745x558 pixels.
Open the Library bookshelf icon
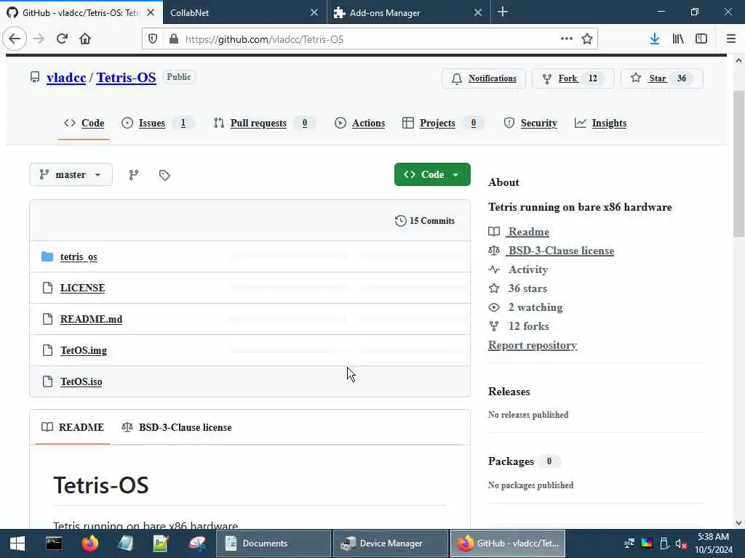point(678,39)
